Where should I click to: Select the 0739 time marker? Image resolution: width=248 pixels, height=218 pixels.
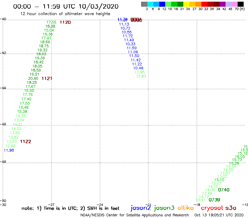coord(214,200)
